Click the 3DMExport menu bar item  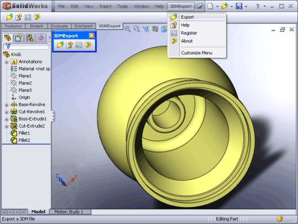181,7
